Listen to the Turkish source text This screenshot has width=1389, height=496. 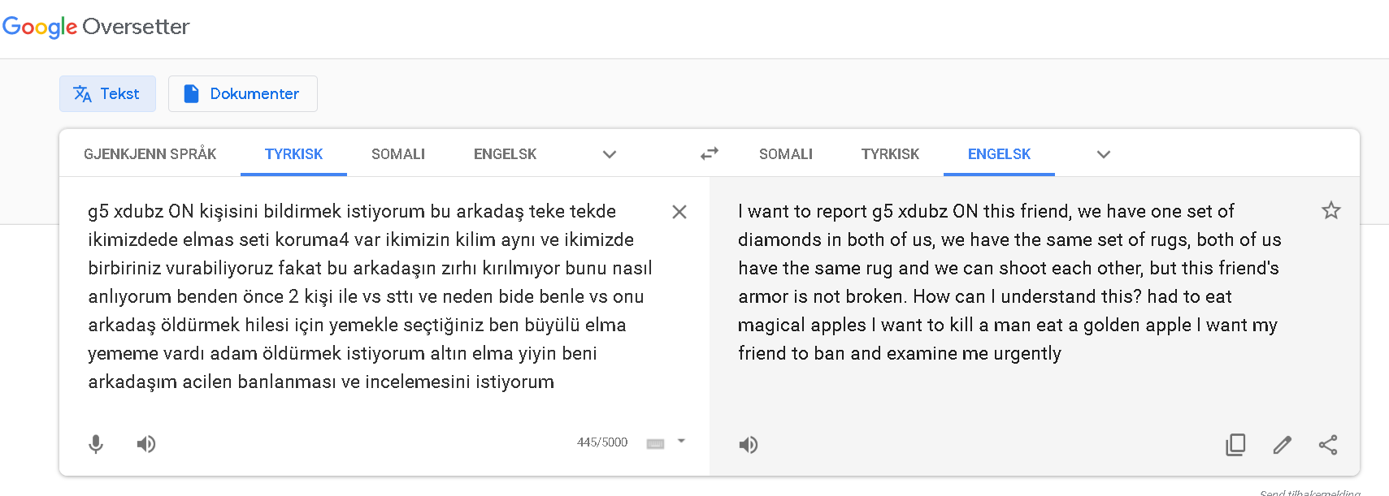point(146,444)
